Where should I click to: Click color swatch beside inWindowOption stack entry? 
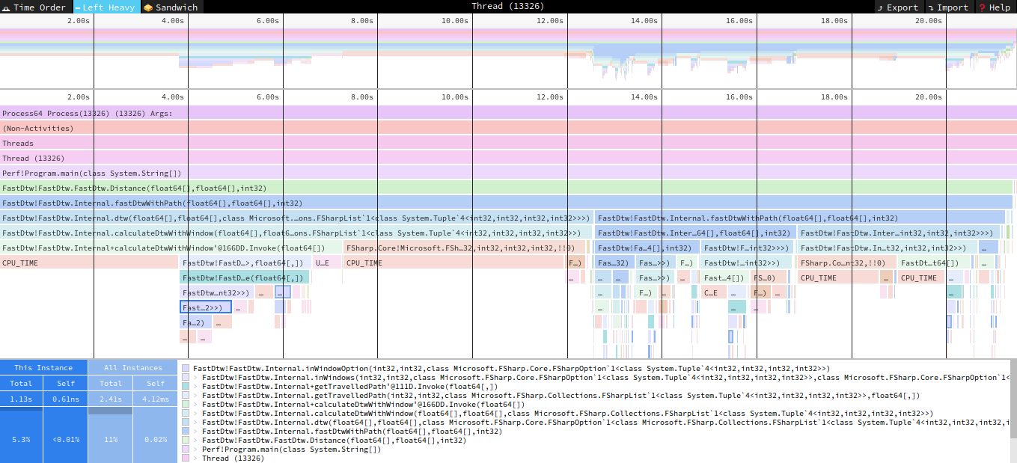tap(185, 368)
